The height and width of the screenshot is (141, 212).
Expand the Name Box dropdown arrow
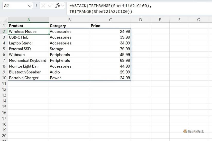(30, 6)
